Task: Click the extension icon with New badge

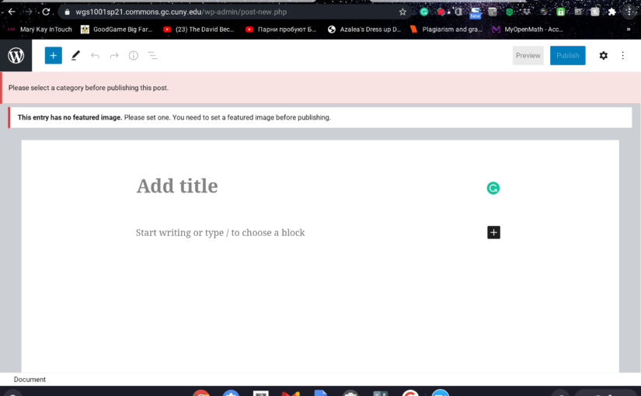Action: click(x=475, y=12)
